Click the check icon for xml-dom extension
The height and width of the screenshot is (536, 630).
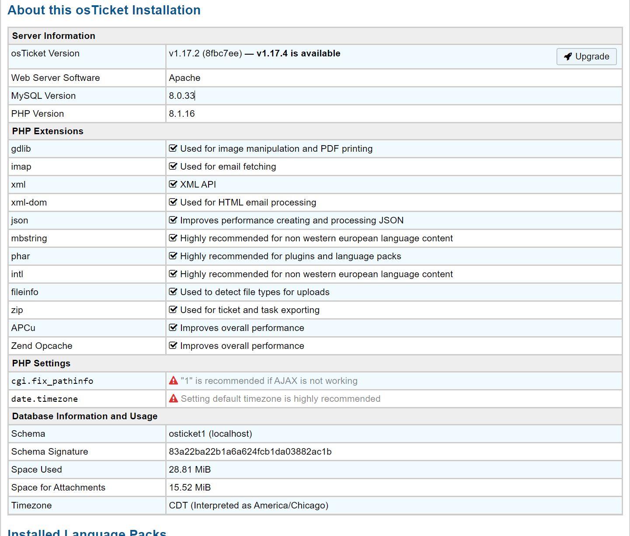point(173,202)
